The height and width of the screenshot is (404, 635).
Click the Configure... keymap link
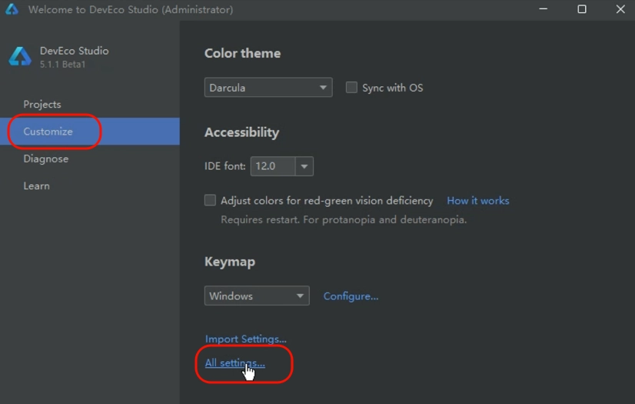point(351,296)
